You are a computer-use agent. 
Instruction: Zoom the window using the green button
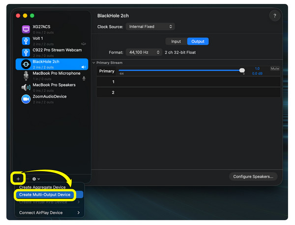[32, 16]
